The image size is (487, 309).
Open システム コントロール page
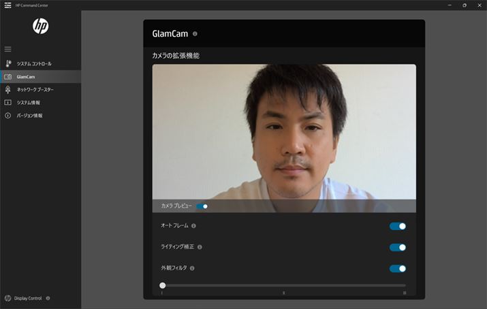[x=34, y=63]
